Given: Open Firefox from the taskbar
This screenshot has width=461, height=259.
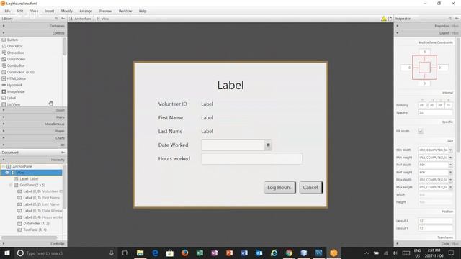Looking at the screenshot, I should click(x=184, y=253).
